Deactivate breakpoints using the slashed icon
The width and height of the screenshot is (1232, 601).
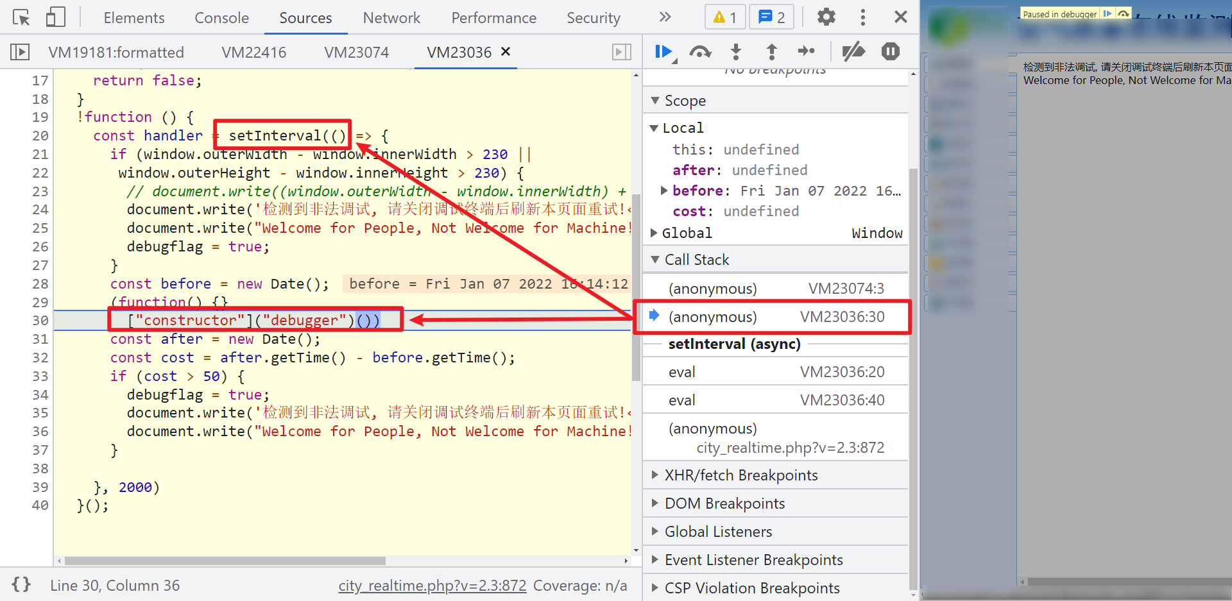click(853, 52)
